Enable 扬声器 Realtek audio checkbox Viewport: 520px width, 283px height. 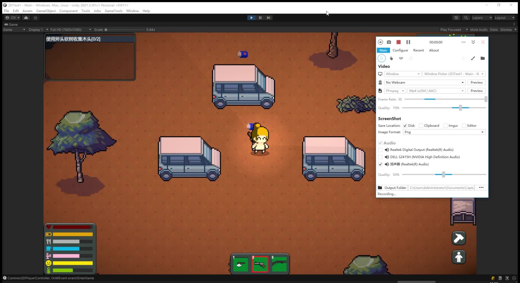[380, 164]
